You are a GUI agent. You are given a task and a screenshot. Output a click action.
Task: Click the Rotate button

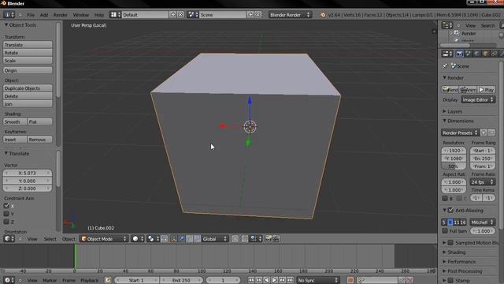point(28,53)
